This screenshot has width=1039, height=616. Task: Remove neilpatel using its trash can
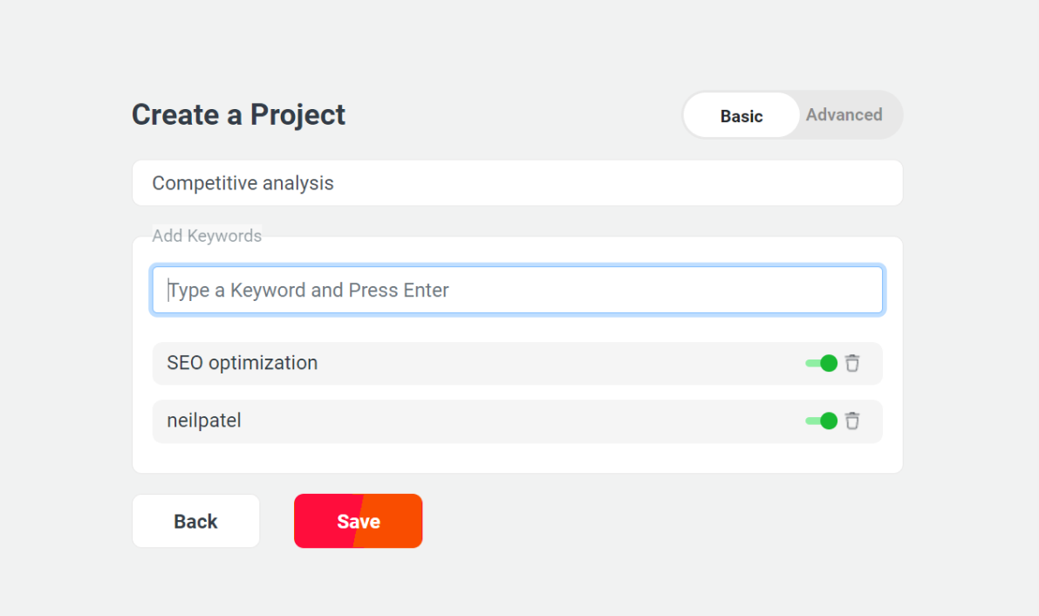(852, 421)
